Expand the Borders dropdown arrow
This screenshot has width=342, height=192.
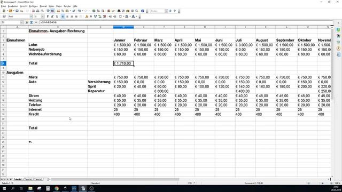click(x=123, y=17)
